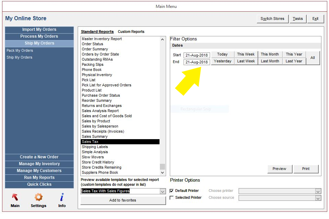Click the Yesterday date button
This screenshot has width=329, height=219.
pos(222,61)
